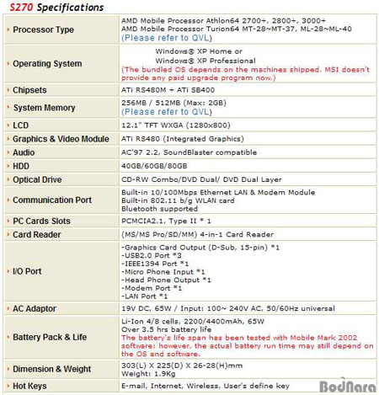Click '-USB2.0 Port *3' line

point(152,255)
